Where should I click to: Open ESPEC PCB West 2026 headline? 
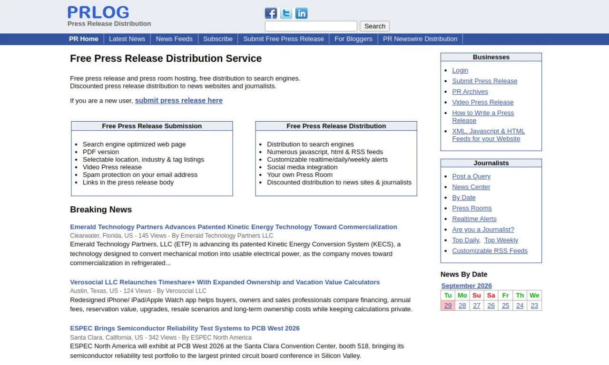tap(185, 328)
